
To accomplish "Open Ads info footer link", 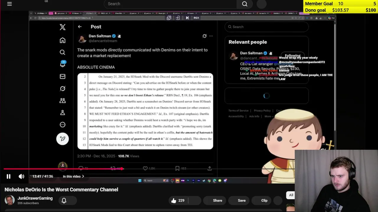I will point(254,116).
